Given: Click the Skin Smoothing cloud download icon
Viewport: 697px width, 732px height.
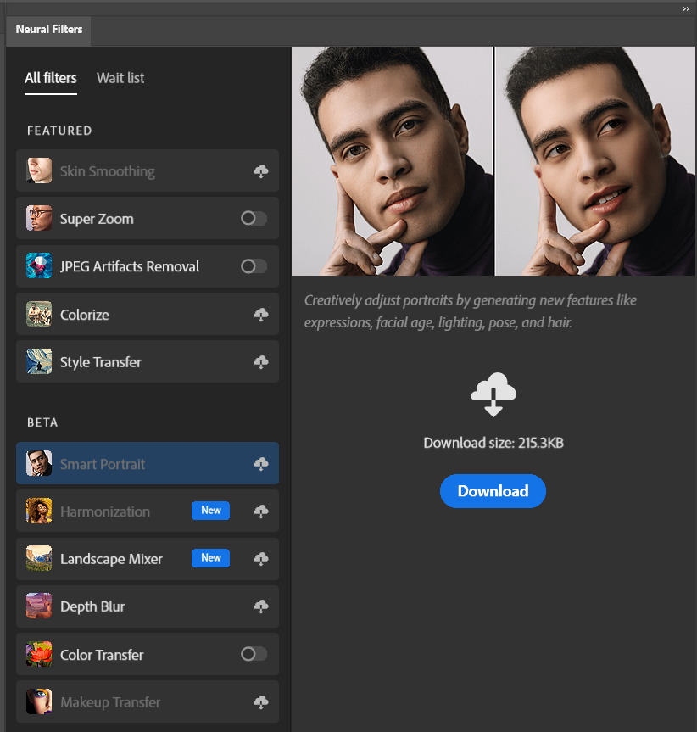Looking at the screenshot, I should click(x=261, y=171).
